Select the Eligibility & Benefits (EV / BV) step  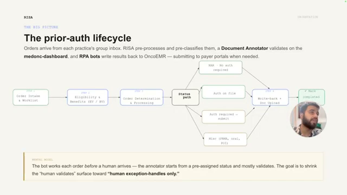(88, 97)
